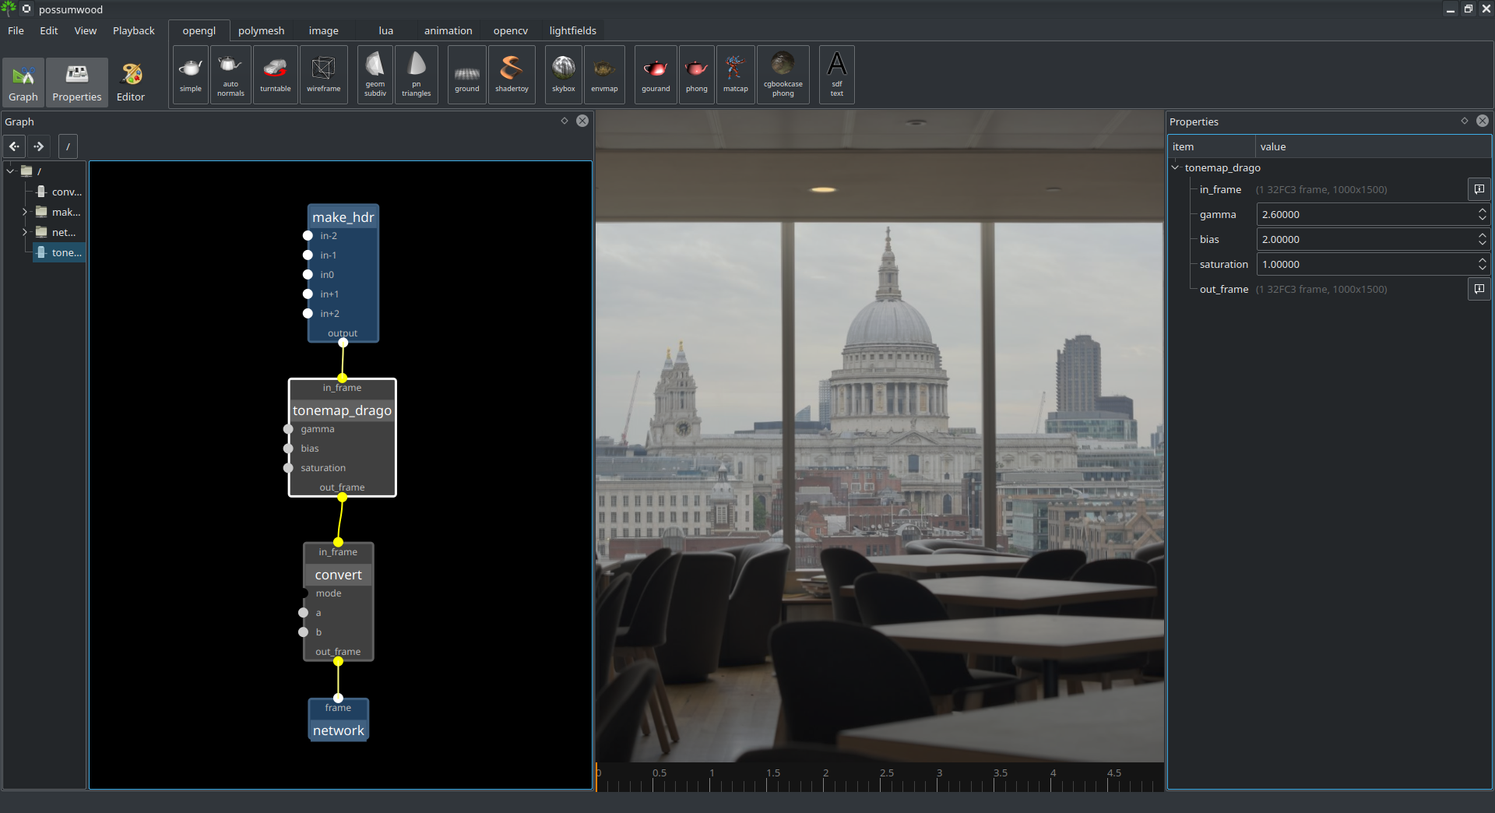Switch to the lightfields tab
Viewport: 1495px width, 813px height.
click(x=573, y=30)
